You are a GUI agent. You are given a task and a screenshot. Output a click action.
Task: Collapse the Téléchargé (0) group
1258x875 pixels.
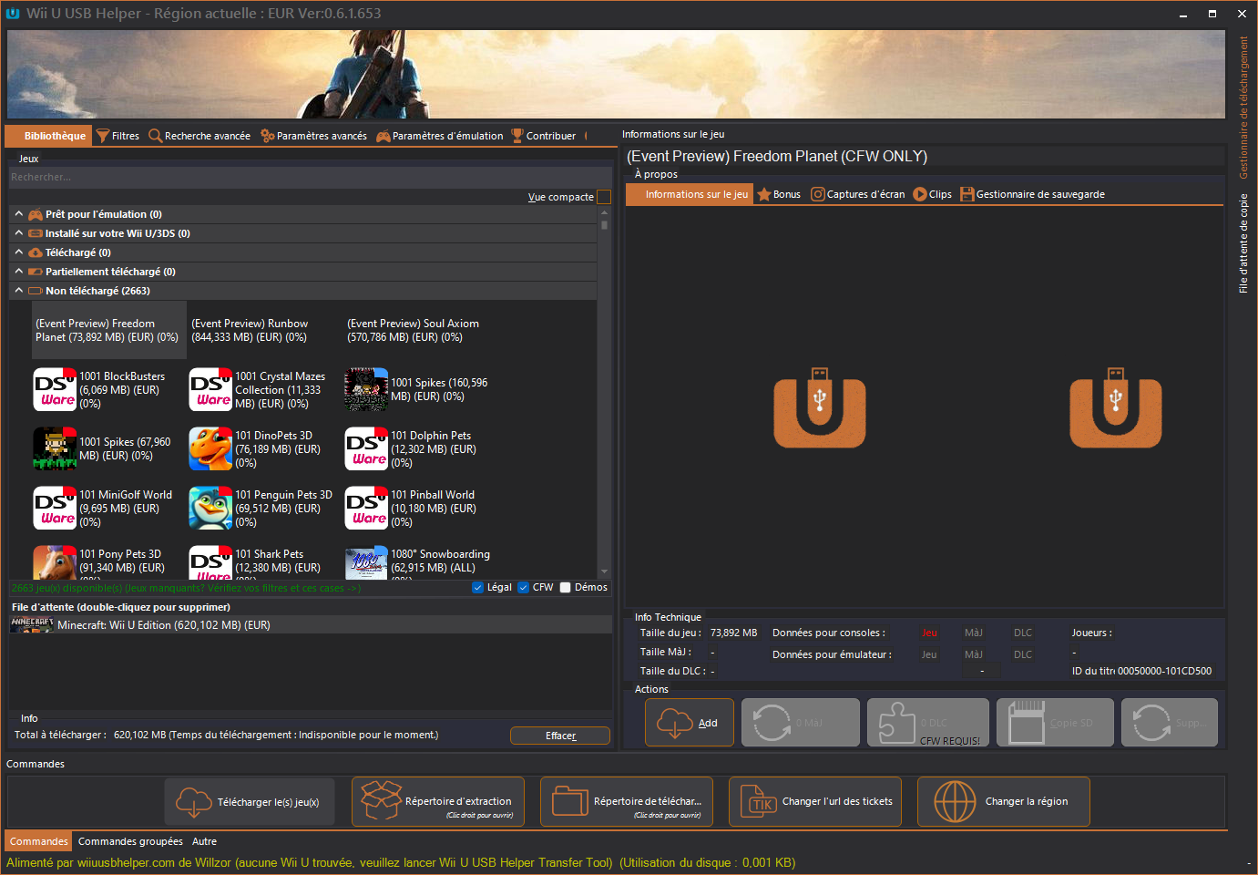tap(18, 252)
